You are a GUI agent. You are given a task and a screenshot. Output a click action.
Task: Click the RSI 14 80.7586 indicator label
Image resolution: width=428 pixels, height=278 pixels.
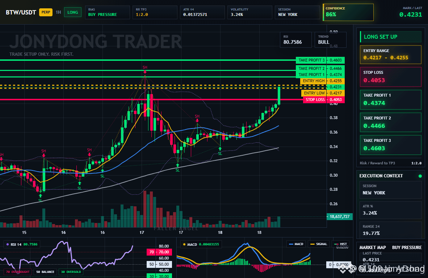[22, 244]
